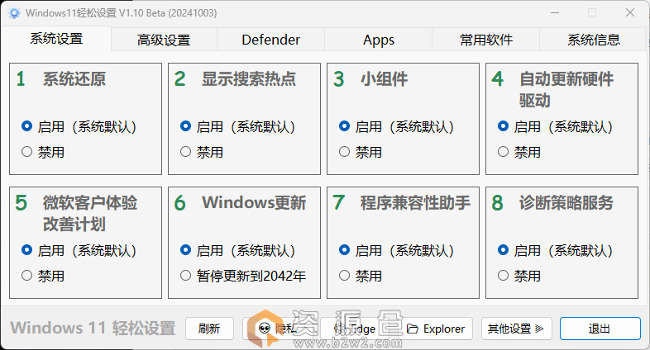Image resolution: width=650 pixels, height=350 pixels.
Task: Close the Windows11 easy settings window
Action: coord(630,13)
